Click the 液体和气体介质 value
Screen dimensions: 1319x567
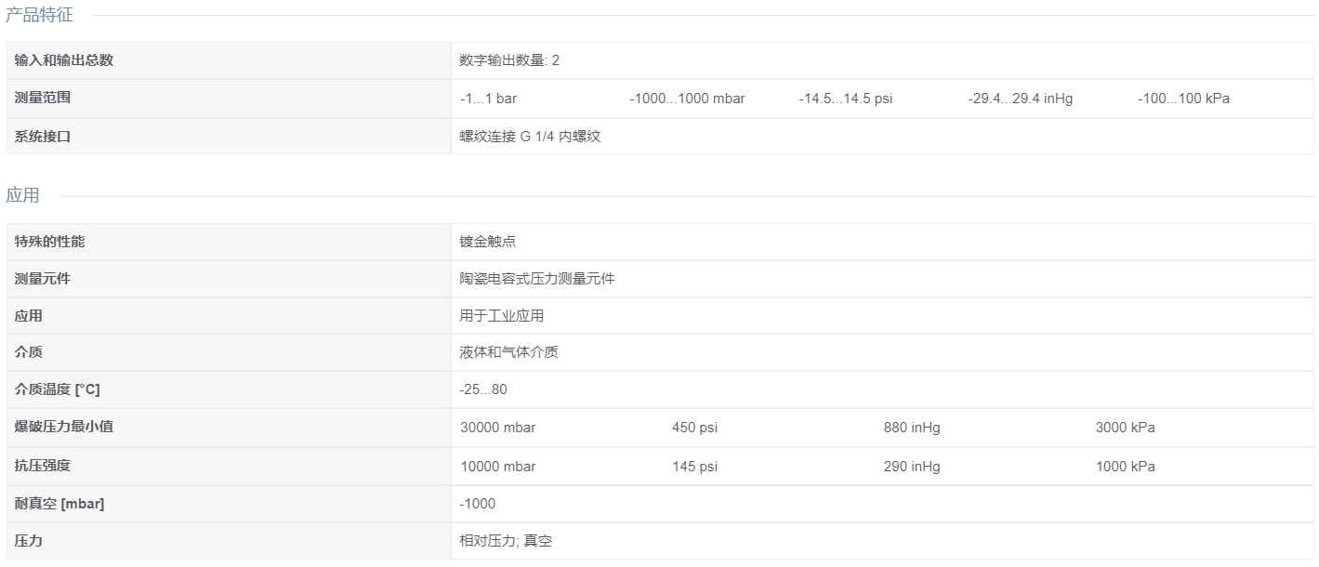tap(508, 352)
